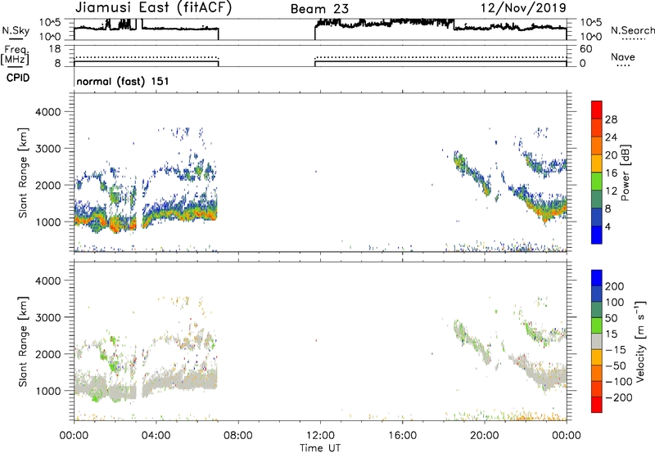Image resolution: width=655 pixels, height=453 pixels.
Task: Click the Time UT axis label
Action: pyautogui.click(x=320, y=447)
